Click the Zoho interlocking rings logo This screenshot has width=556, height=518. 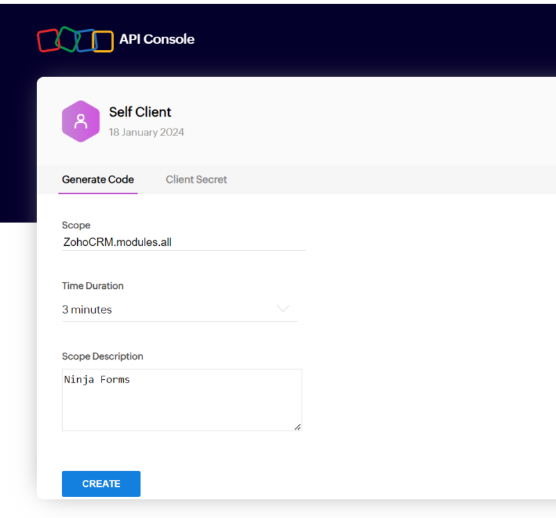click(x=74, y=40)
